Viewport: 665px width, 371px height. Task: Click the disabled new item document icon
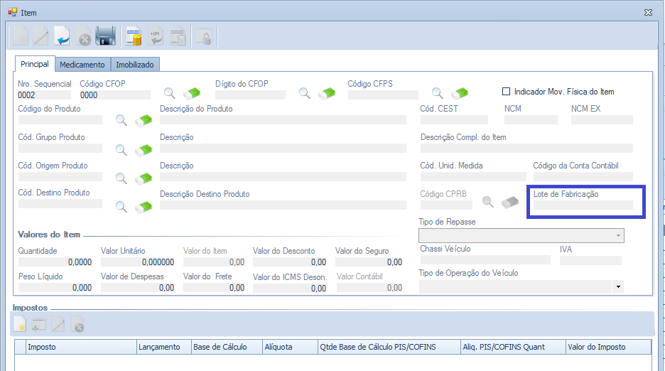click(20, 36)
